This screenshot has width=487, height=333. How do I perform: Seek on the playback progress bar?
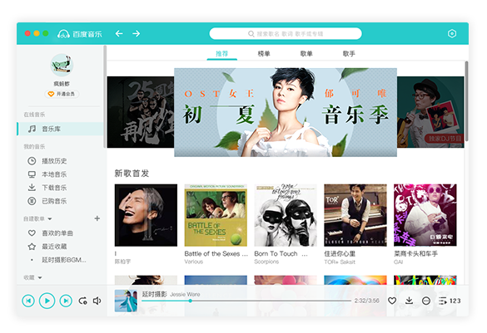coord(246,301)
